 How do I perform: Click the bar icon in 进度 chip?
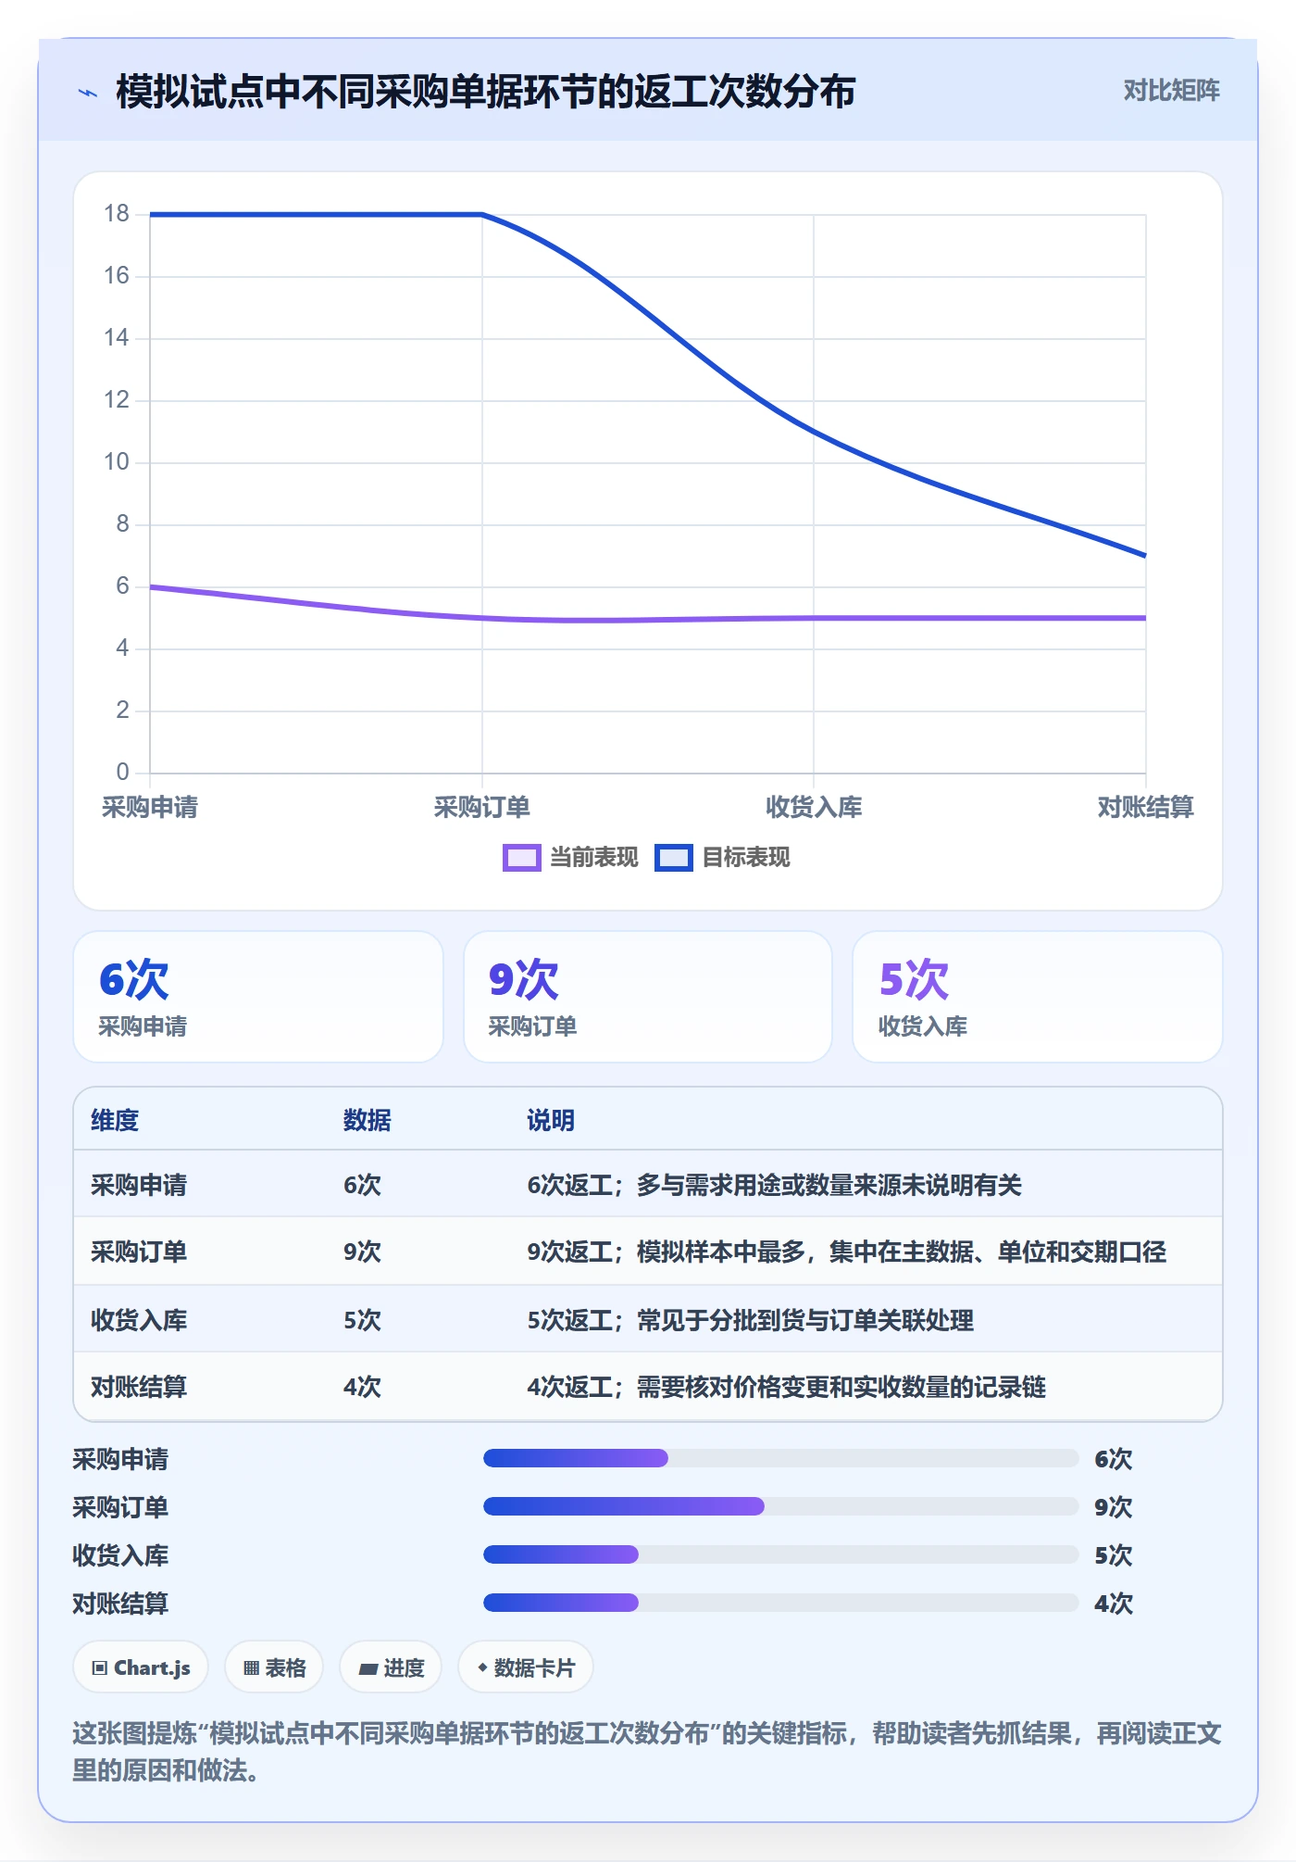(368, 1669)
